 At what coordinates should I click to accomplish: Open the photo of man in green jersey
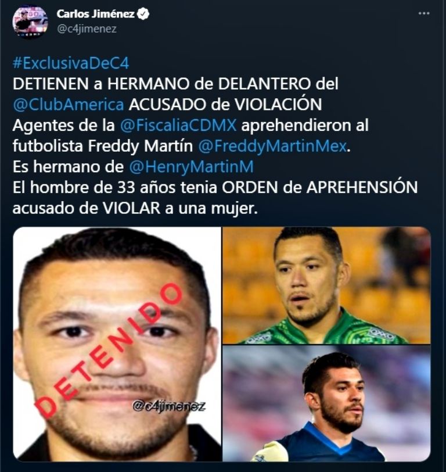[326, 285]
